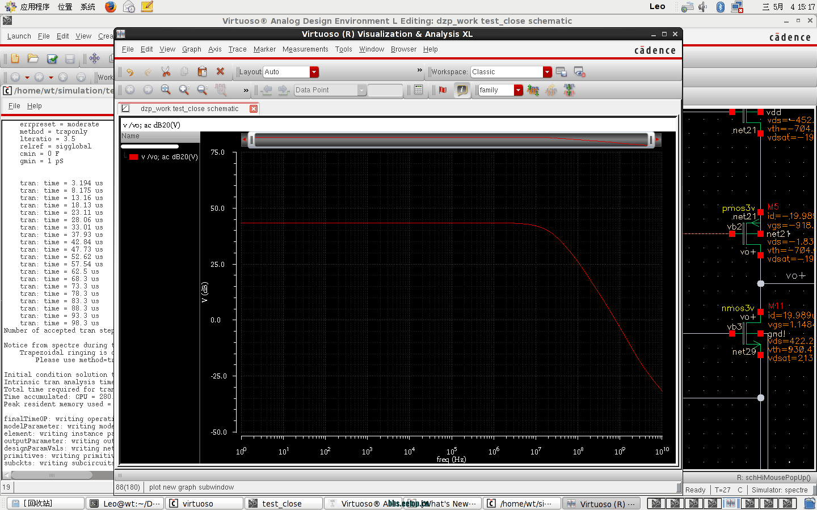Click the Zoom in magnifier icon
The width and height of the screenshot is (817, 510).
[184, 90]
